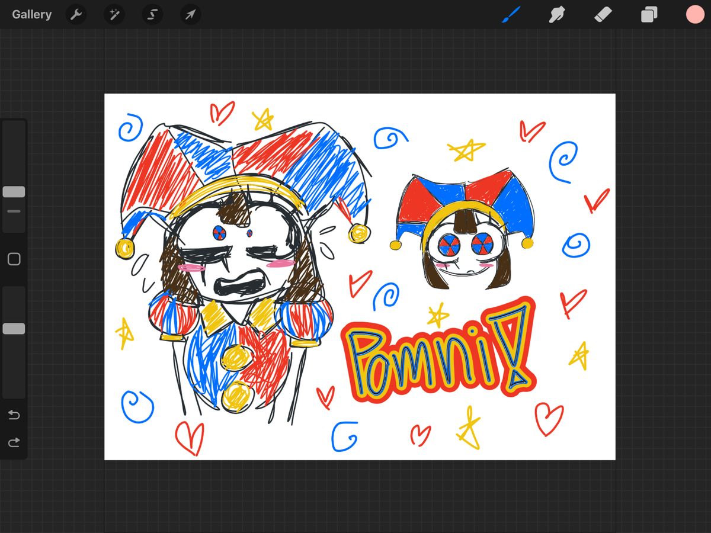Click the brush size slider handle
This screenshot has width=711, height=533.
(x=14, y=192)
